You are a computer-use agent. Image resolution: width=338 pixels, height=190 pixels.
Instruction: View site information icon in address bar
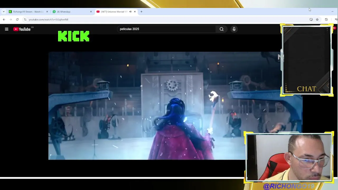[x=25, y=20]
